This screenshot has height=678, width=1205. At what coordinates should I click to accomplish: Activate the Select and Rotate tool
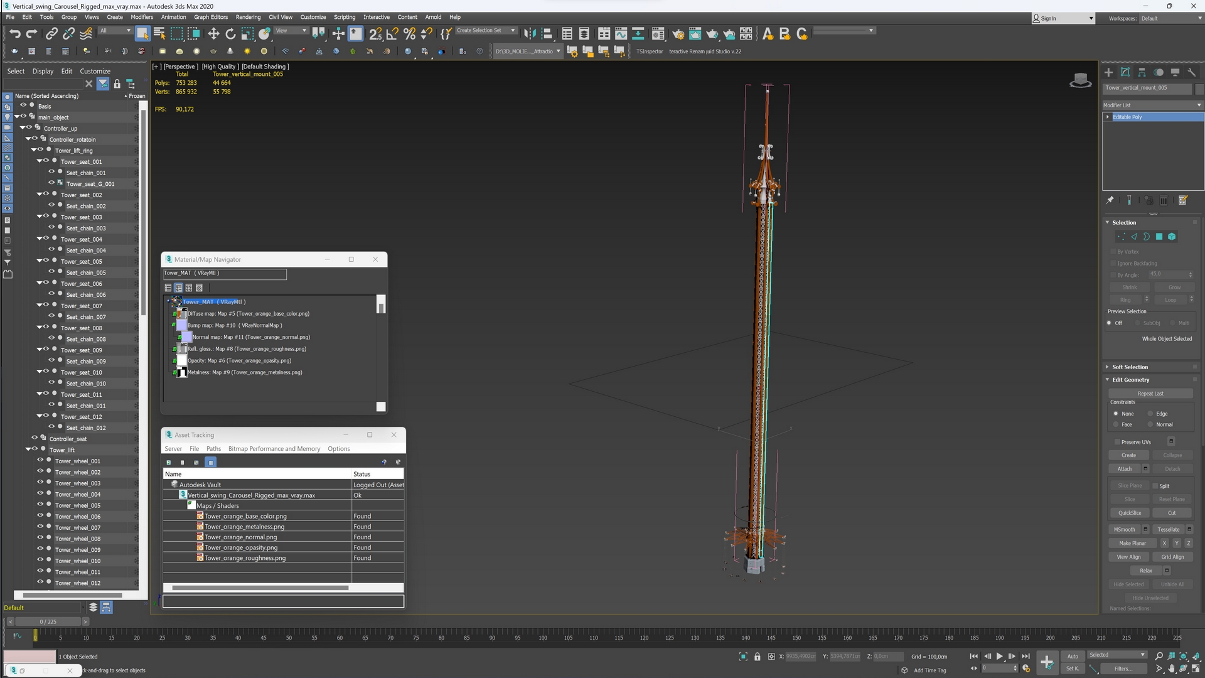(230, 34)
